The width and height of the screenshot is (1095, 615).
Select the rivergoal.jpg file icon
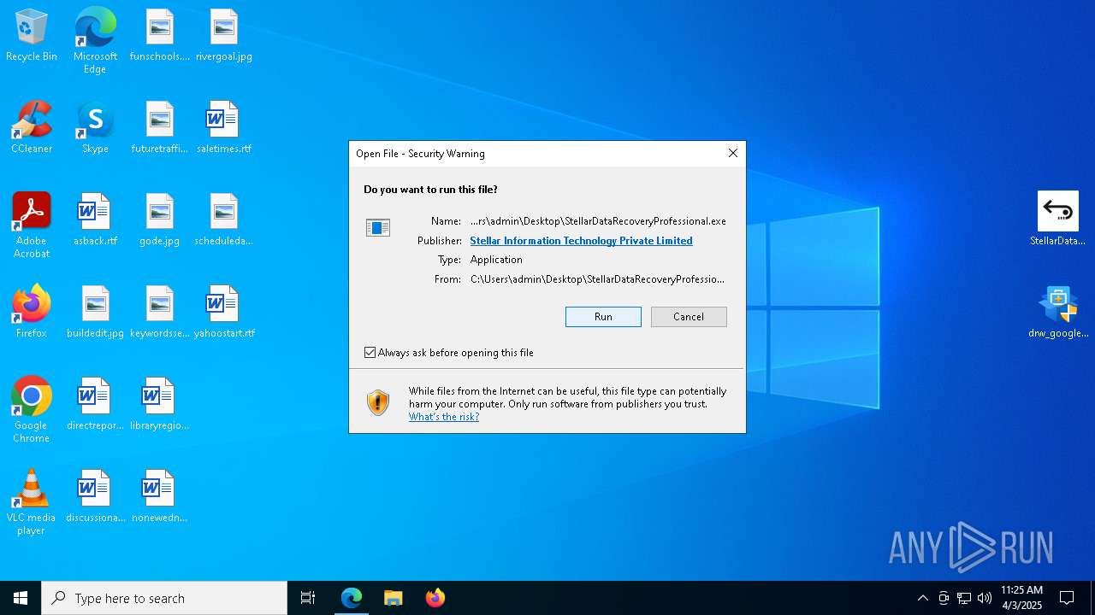(x=223, y=35)
